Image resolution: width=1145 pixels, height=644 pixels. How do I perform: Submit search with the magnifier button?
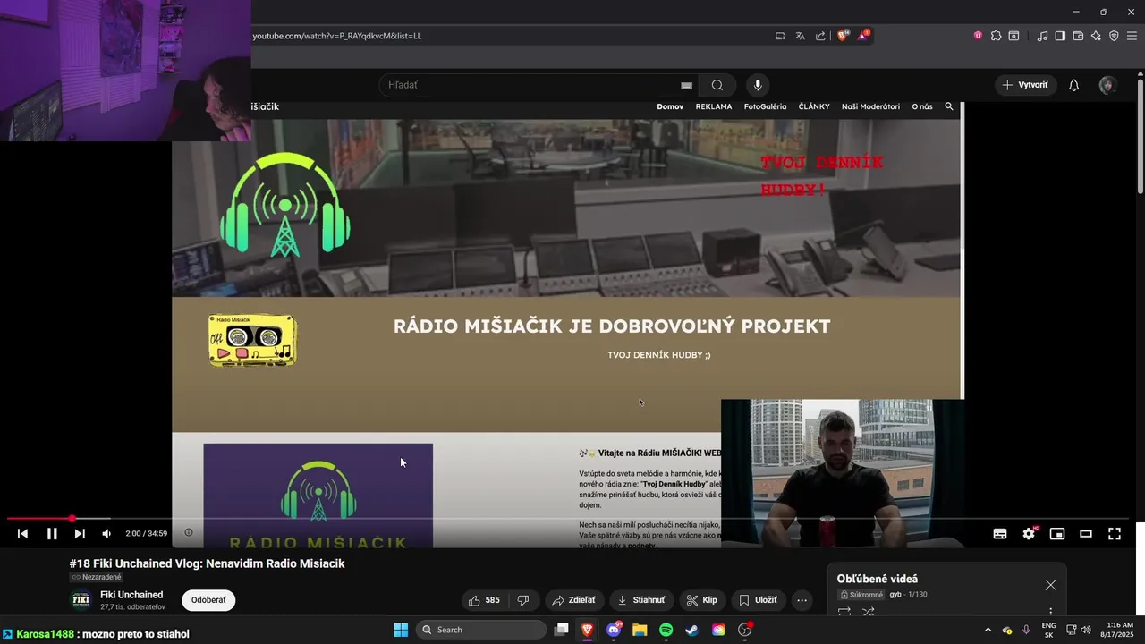[717, 85]
